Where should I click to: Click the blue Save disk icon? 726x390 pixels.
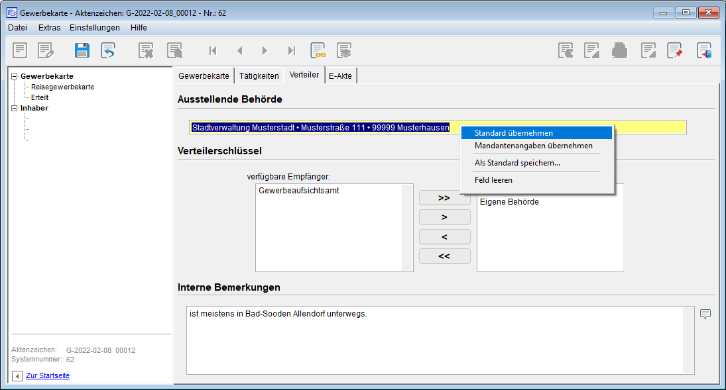pos(82,50)
